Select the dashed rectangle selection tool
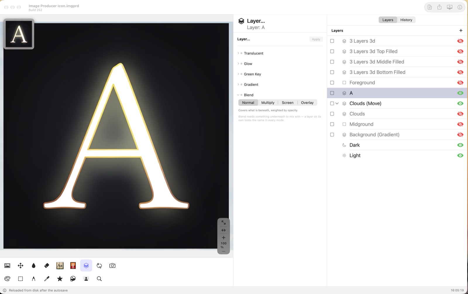Screen dimensions: 468x294 (x=20, y=279)
